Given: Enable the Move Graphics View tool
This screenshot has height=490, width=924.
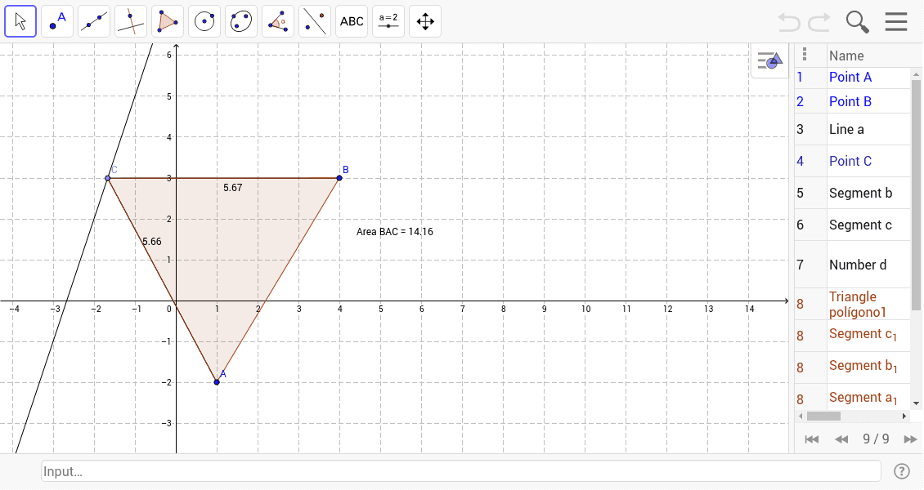Looking at the screenshot, I should [x=424, y=20].
